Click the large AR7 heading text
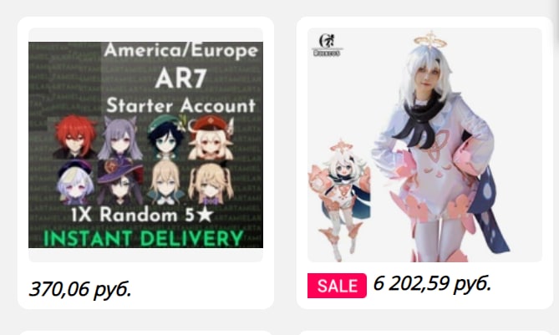 click(180, 78)
